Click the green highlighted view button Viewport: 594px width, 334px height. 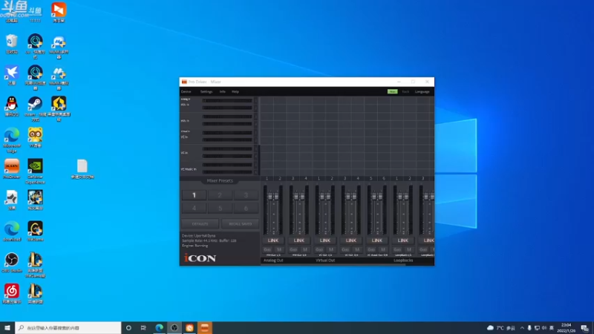click(393, 91)
